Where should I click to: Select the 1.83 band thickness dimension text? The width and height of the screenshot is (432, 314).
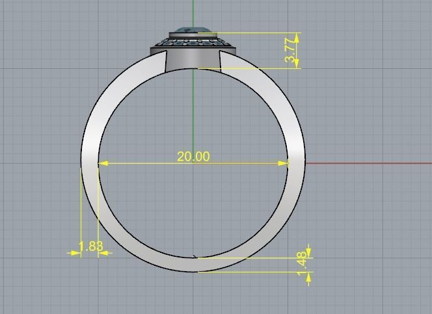pyautogui.click(x=90, y=246)
